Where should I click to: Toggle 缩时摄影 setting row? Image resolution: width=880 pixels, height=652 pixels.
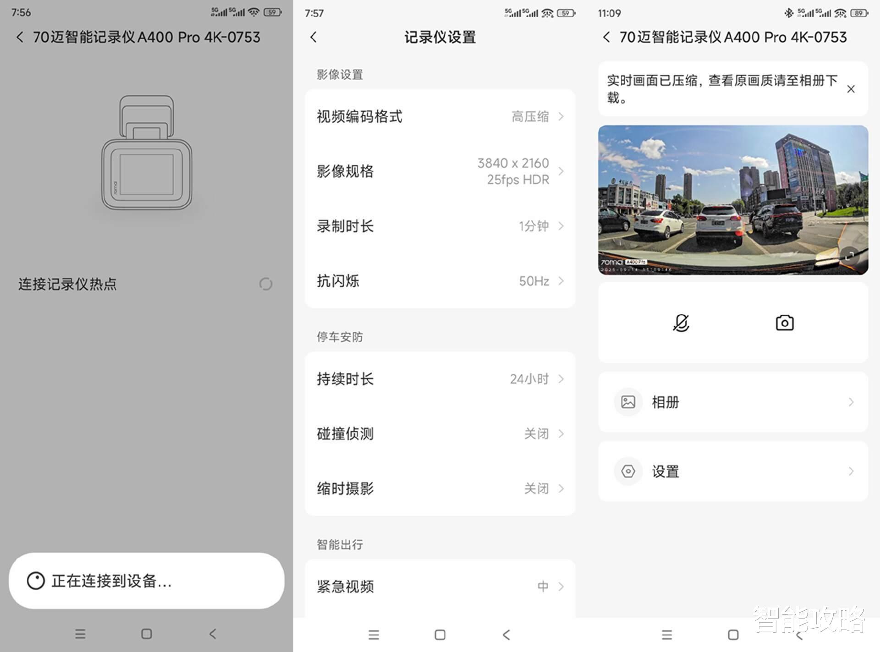tap(440, 488)
